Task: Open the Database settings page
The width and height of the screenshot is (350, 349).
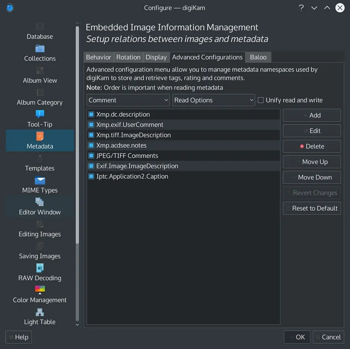Action: 40,31
